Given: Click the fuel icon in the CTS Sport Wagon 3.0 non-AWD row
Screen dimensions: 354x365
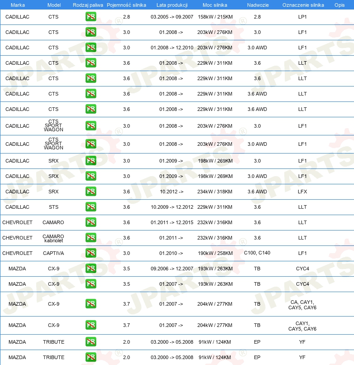Looking at the screenshot, I should coord(91,126).
